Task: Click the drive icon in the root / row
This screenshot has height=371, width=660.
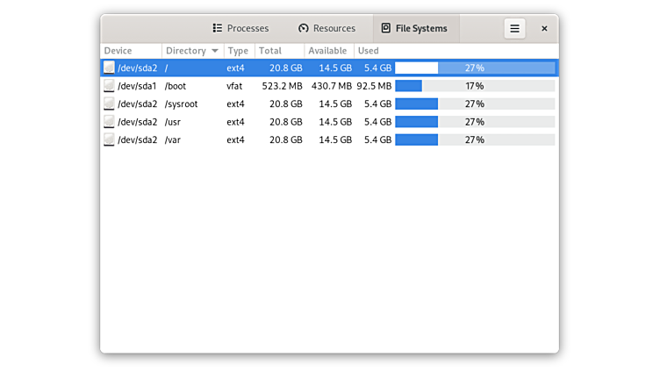Action: (x=109, y=68)
